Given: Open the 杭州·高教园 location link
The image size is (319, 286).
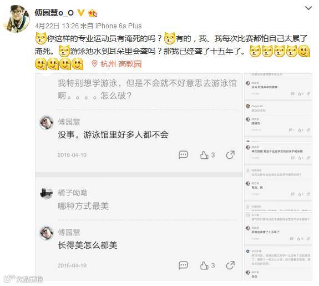Looking at the screenshot, I should click(121, 64).
